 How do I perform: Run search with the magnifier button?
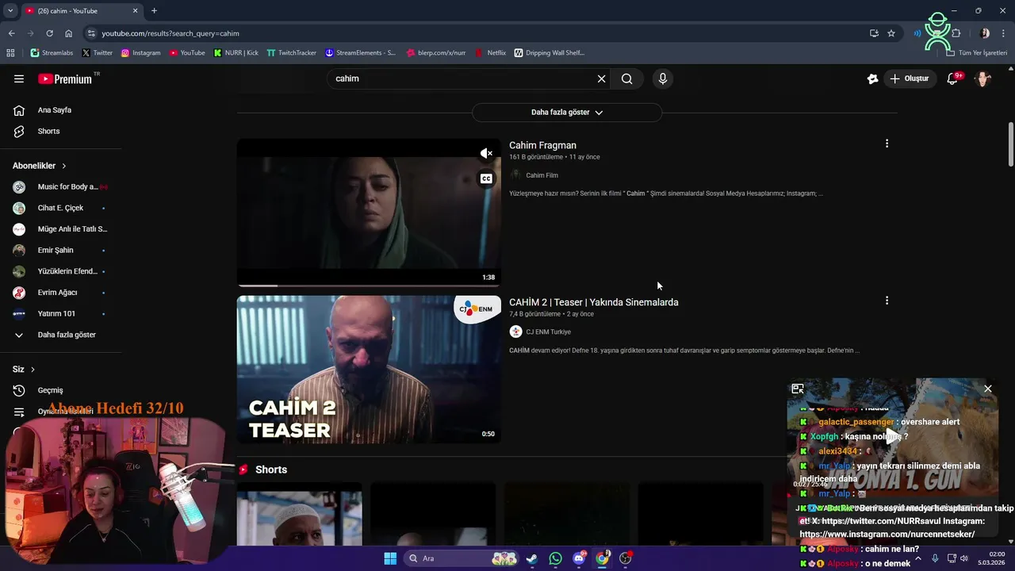(627, 79)
